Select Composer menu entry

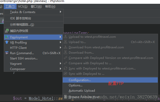[x=33, y=69]
